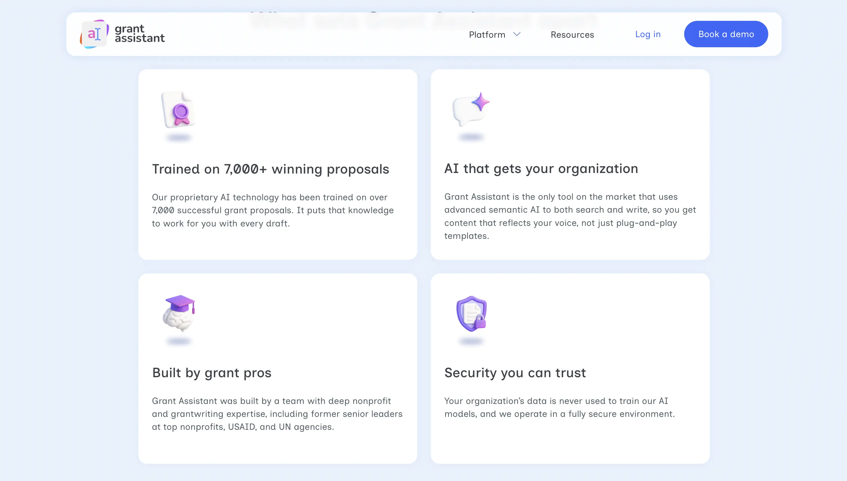The height and width of the screenshot is (481, 847).
Task: Expand the Platform dropdown chevron
Action: 517,34
